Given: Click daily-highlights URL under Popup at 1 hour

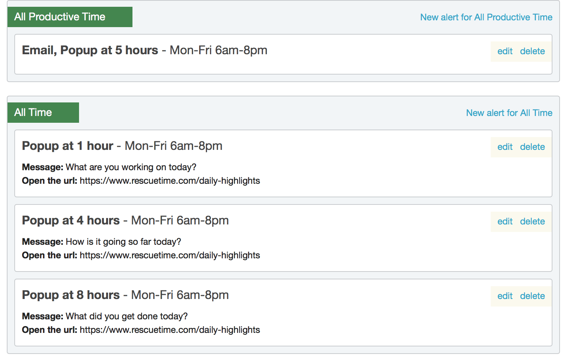Looking at the screenshot, I should point(170,181).
